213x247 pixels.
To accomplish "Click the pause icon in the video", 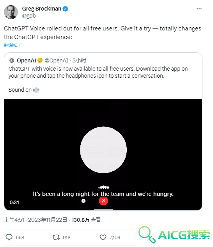I will [83, 201].
